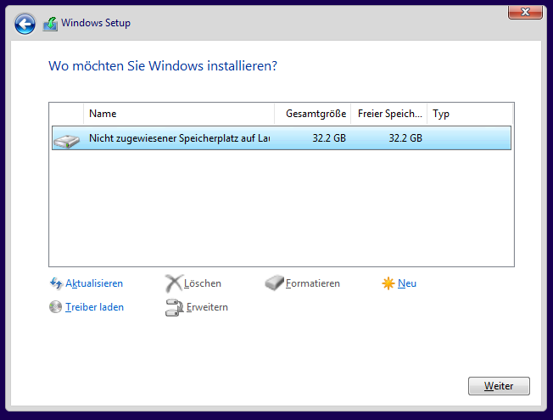
Task: Click the blue back arrow button
Action: point(25,24)
